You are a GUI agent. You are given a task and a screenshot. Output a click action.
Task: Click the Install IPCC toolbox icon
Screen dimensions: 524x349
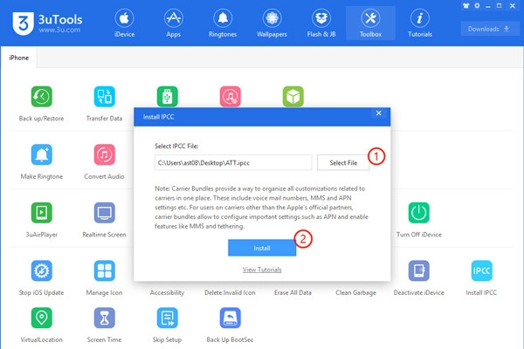(482, 271)
